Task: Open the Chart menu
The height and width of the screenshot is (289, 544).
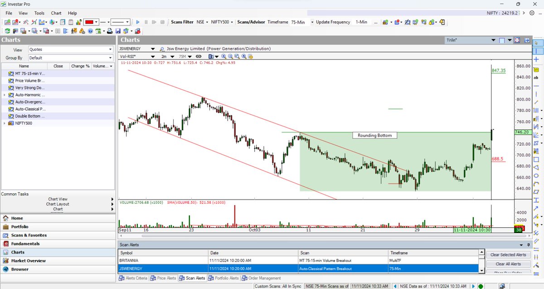Action: pos(56,13)
